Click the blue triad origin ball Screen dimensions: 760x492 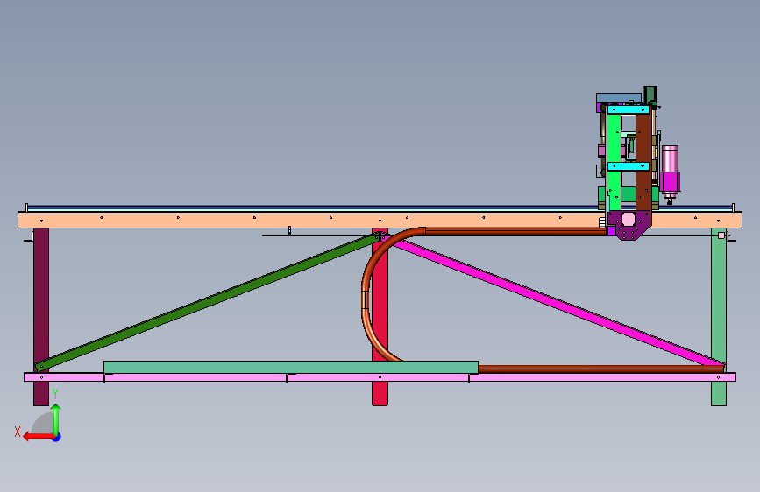(57, 437)
